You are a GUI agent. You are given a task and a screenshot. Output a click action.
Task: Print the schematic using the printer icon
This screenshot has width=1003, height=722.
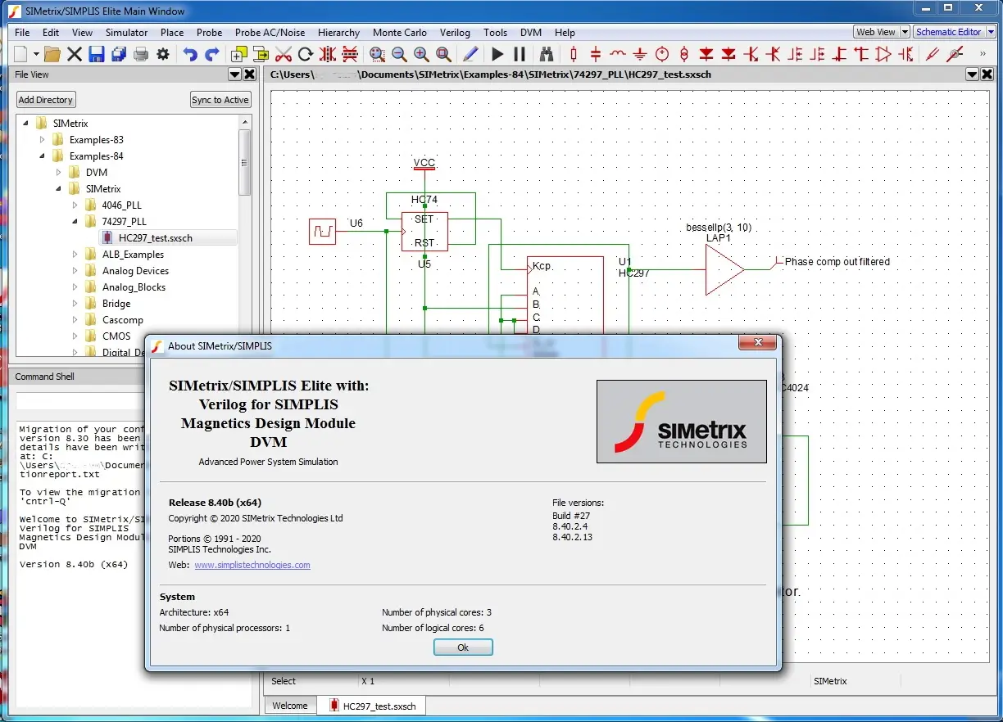click(141, 54)
